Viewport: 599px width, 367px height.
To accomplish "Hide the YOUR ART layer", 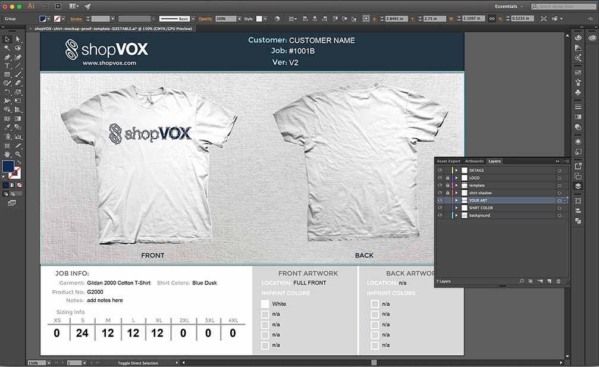I will pos(440,200).
